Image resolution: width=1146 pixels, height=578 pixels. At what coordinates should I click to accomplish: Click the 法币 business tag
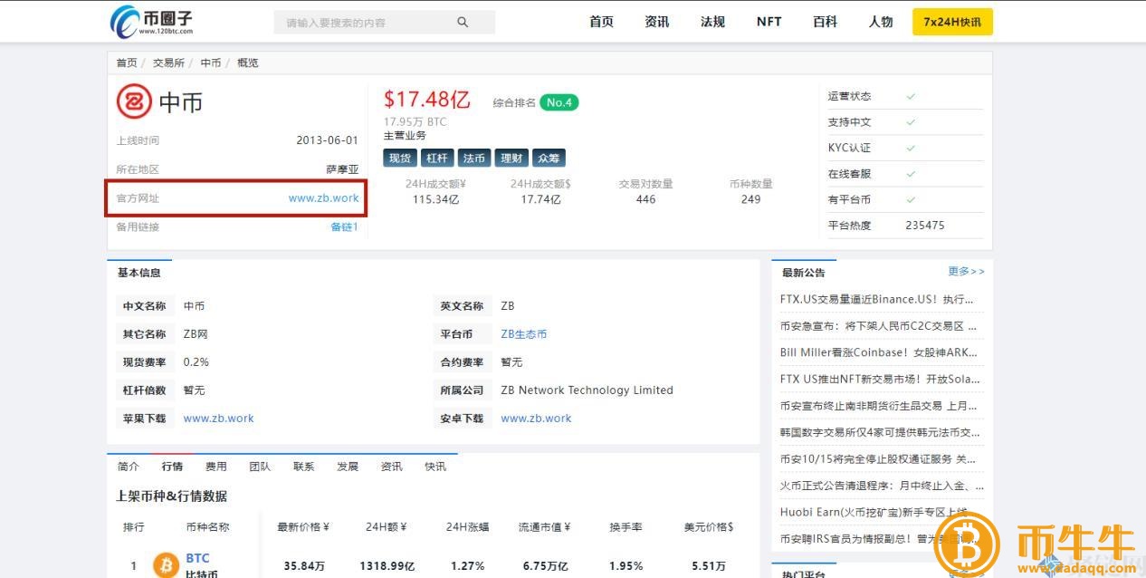[x=474, y=158]
